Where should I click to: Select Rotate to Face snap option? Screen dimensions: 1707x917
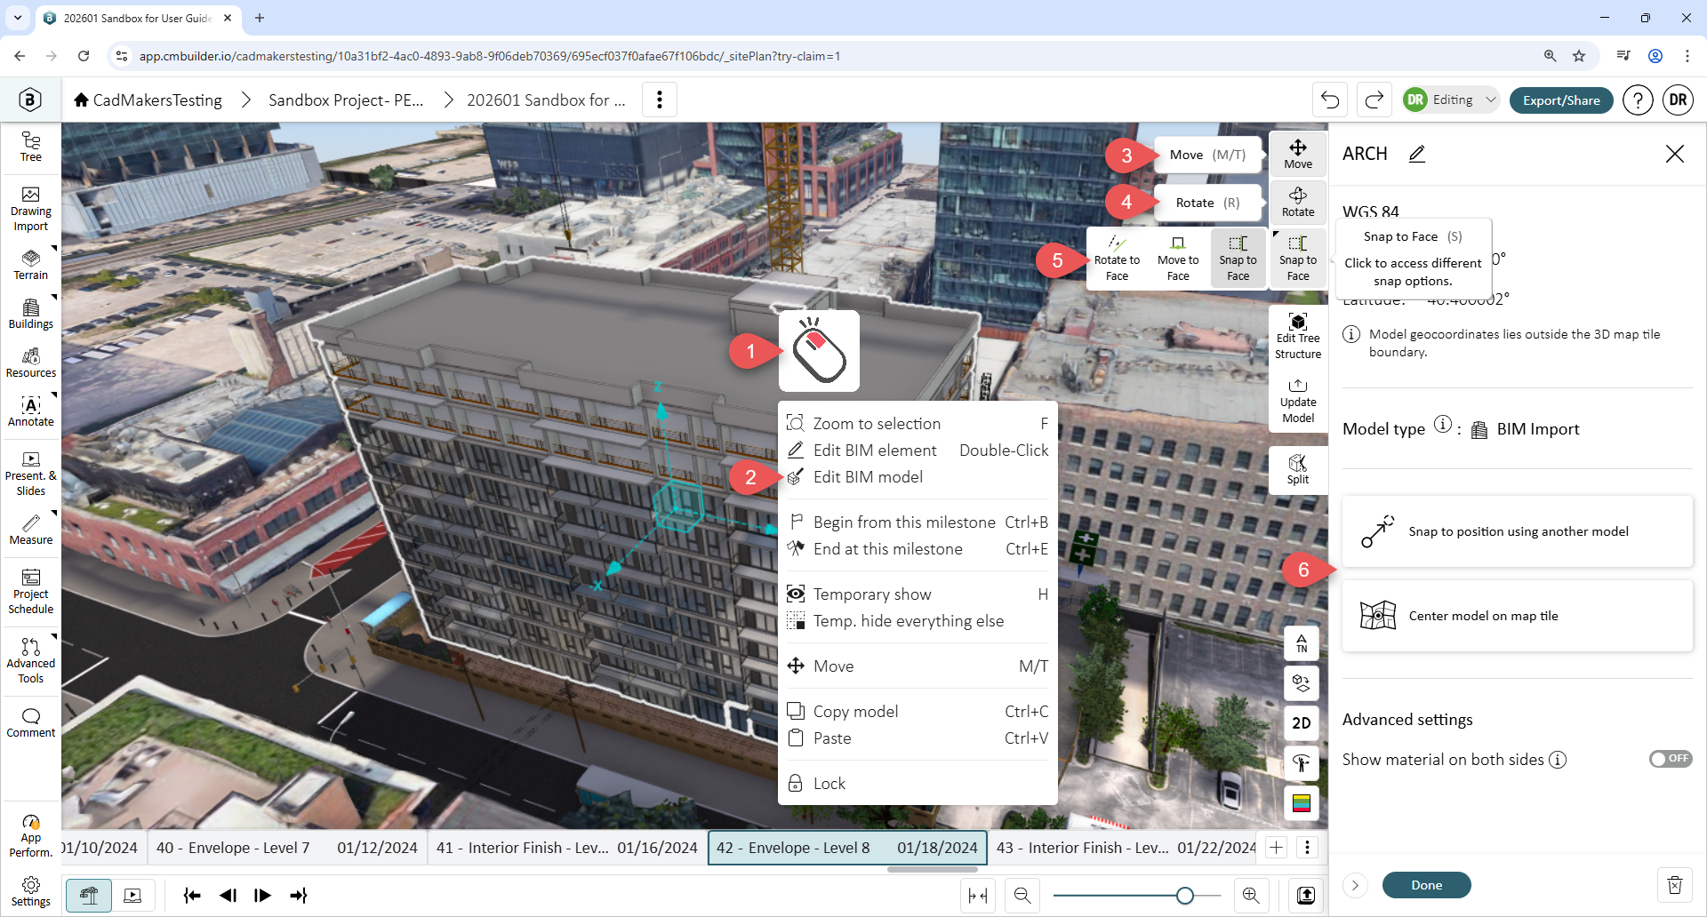(x=1117, y=259)
